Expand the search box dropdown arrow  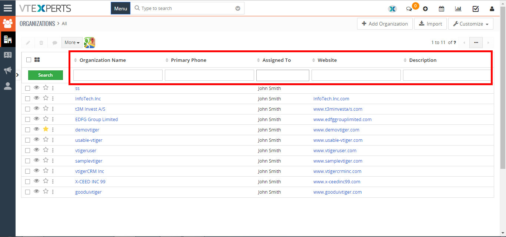(x=238, y=9)
